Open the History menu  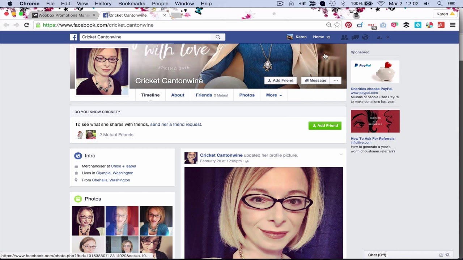[x=103, y=4]
